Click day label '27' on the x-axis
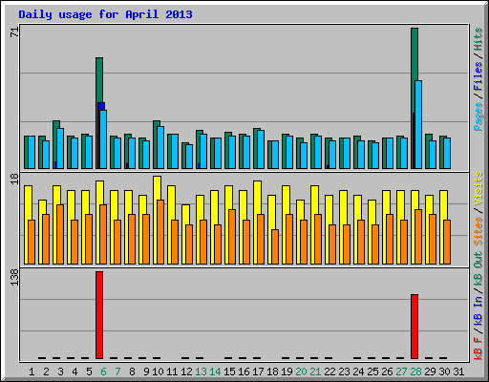 401,371
